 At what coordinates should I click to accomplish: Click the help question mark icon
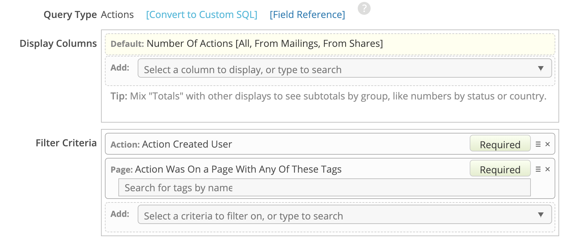click(x=364, y=8)
